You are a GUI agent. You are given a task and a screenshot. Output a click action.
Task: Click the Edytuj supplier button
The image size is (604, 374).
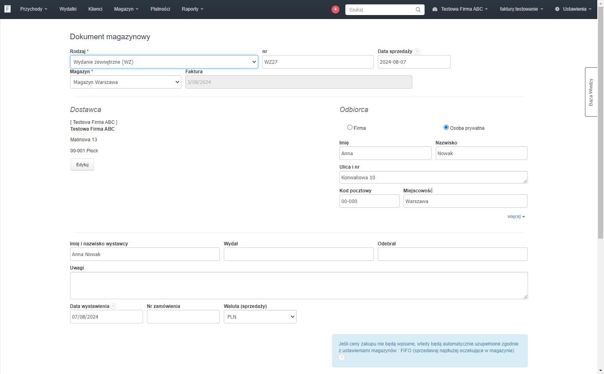point(82,165)
